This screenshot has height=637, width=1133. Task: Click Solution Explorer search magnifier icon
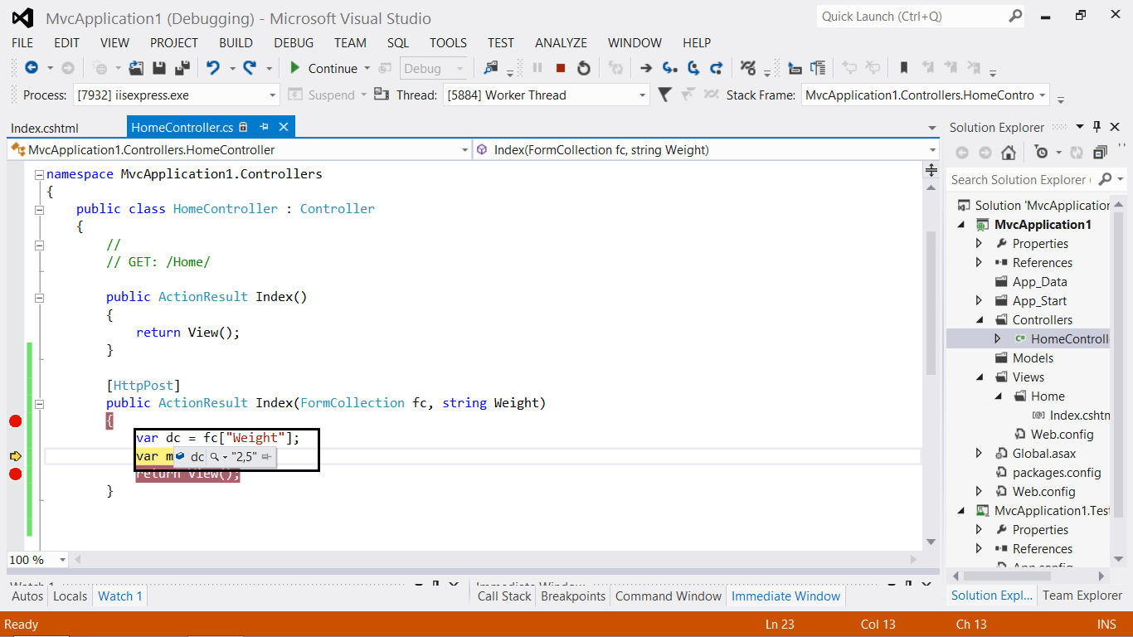[x=1105, y=179]
